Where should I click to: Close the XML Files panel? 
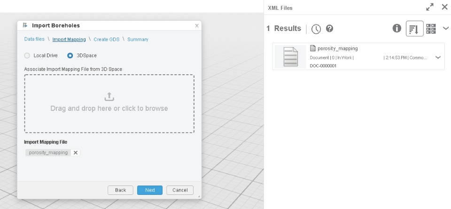click(x=445, y=7)
